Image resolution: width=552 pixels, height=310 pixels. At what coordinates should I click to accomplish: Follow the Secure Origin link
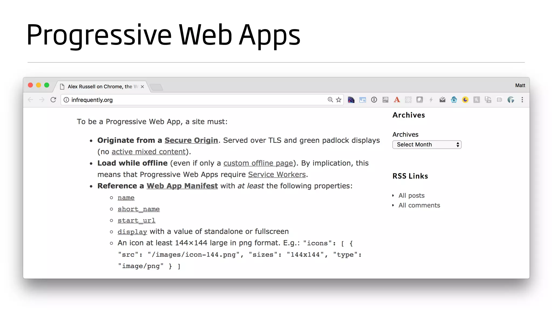(x=191, y=140)
